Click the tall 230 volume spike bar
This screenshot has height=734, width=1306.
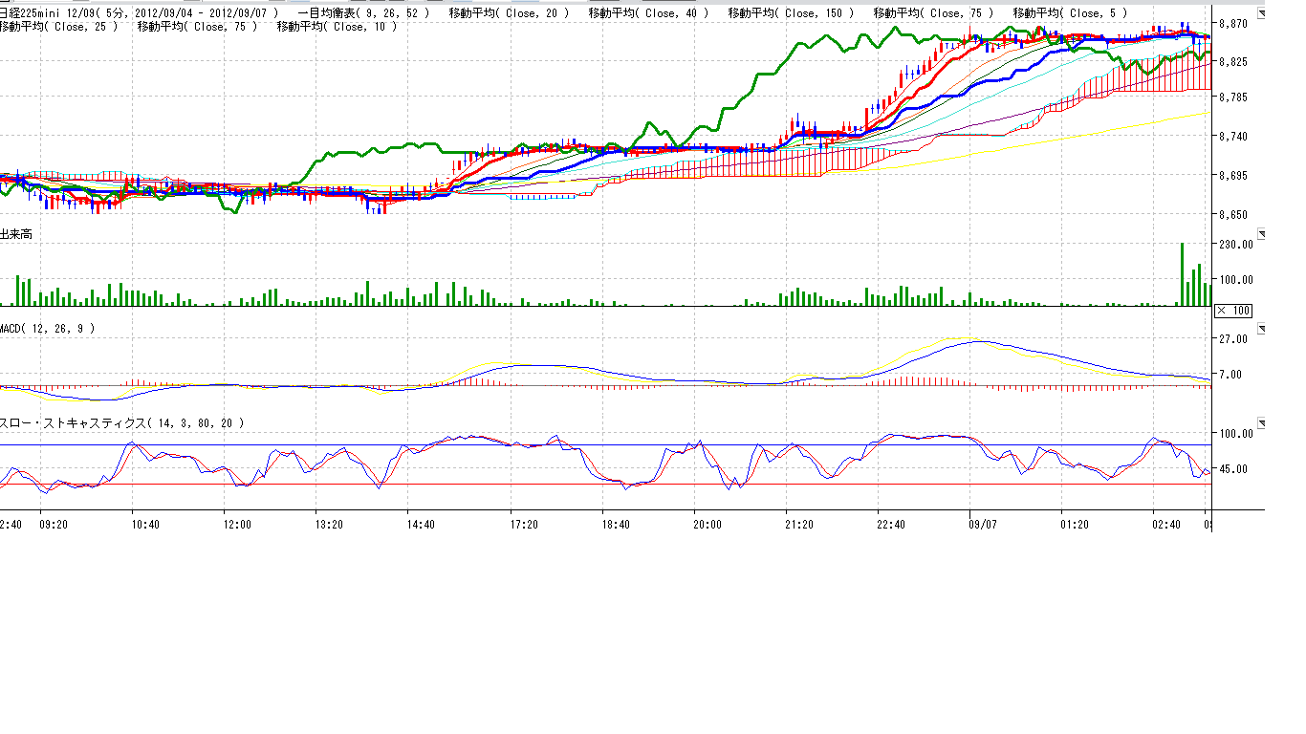coord(1182,275)
